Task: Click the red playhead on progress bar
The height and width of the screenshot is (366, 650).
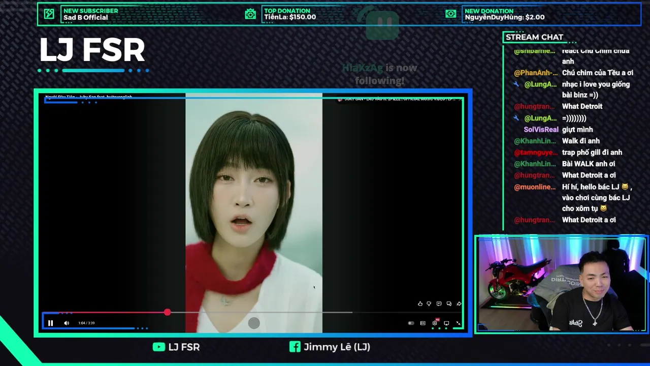Action: (x=168, y=312)
